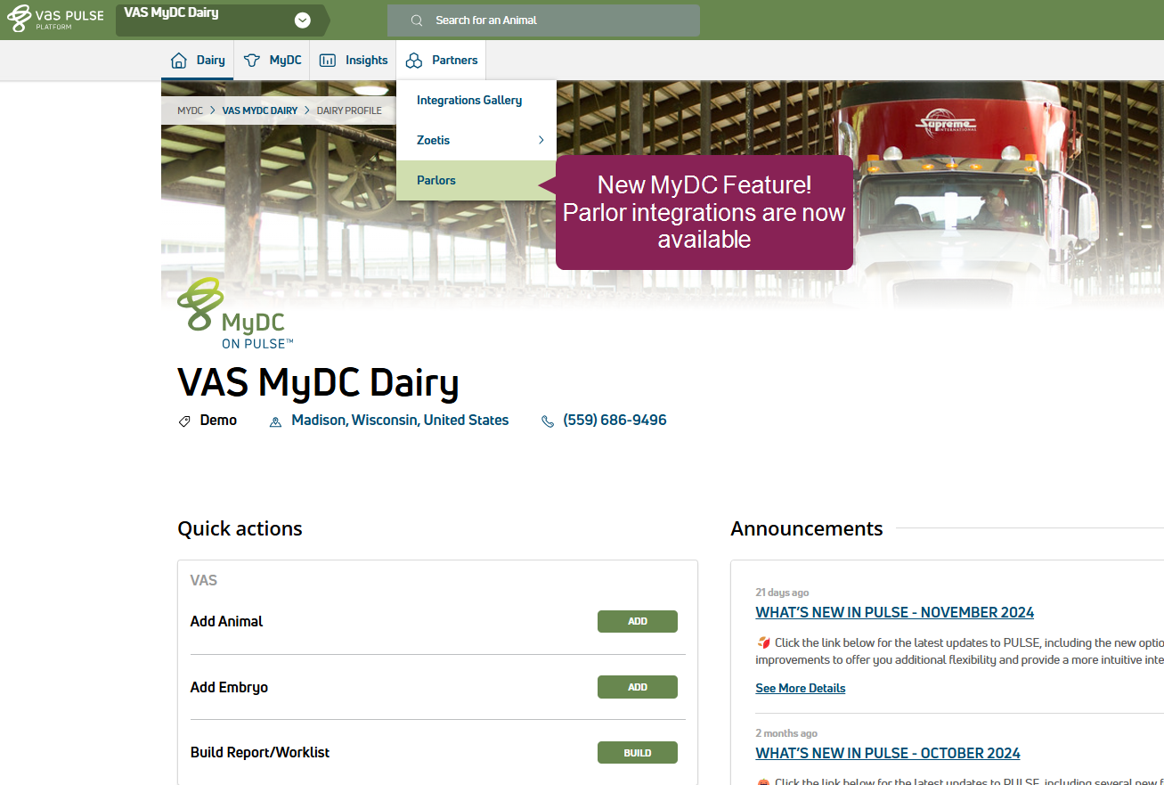
Task: Click the location pin icon
Action: [275, 421]
